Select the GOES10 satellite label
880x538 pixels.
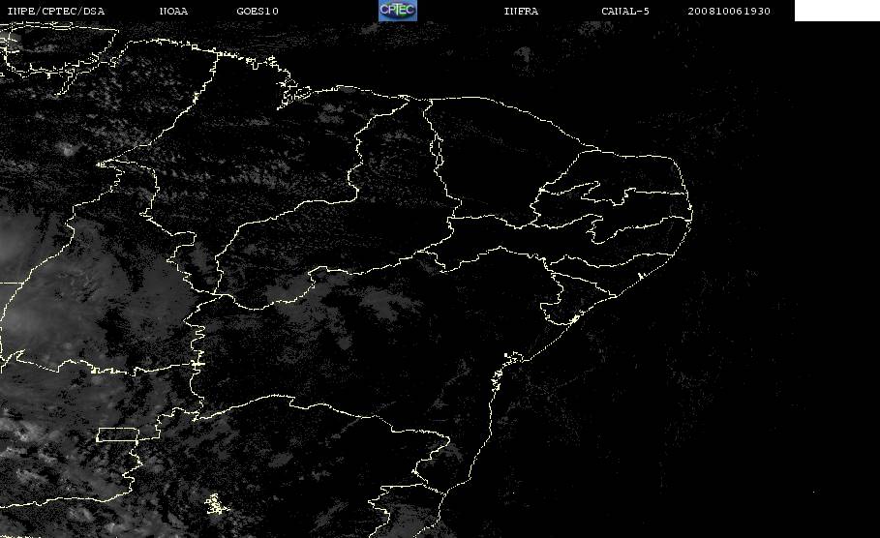pyautogui.click(x=258, y=12)
